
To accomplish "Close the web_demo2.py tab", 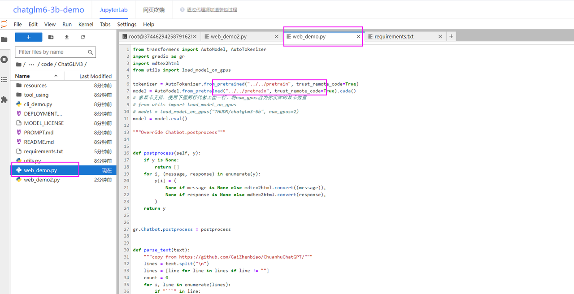I will [277, 37].
